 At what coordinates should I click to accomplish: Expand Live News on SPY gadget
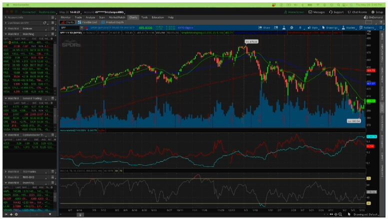click(x=5, y=23)
